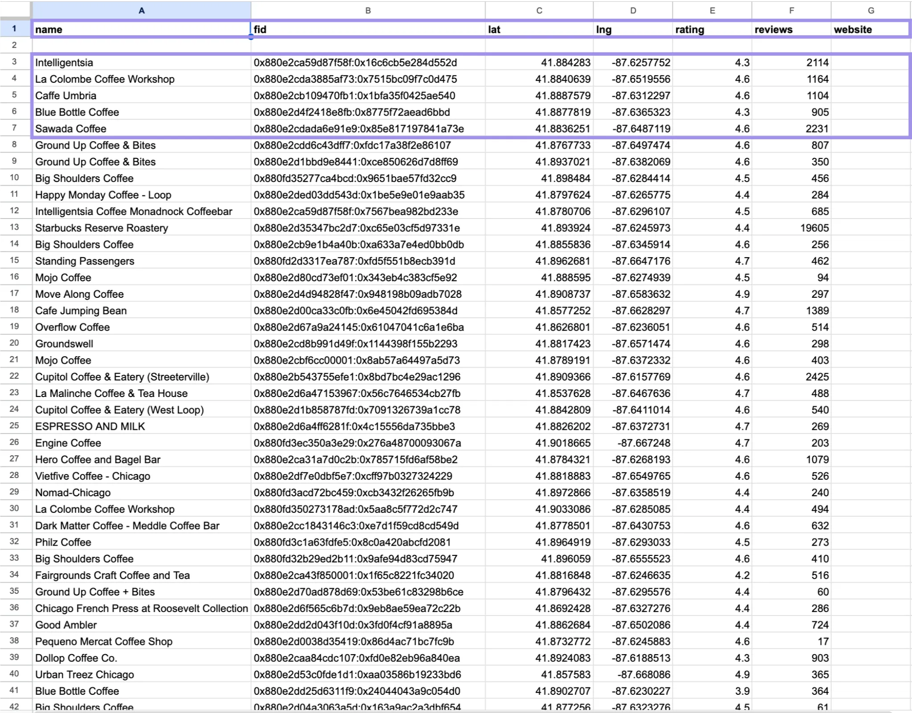Viewport: 912px width, 713px height.
Task: Click latitude value 41.8577252
Action: click(539, 310)
